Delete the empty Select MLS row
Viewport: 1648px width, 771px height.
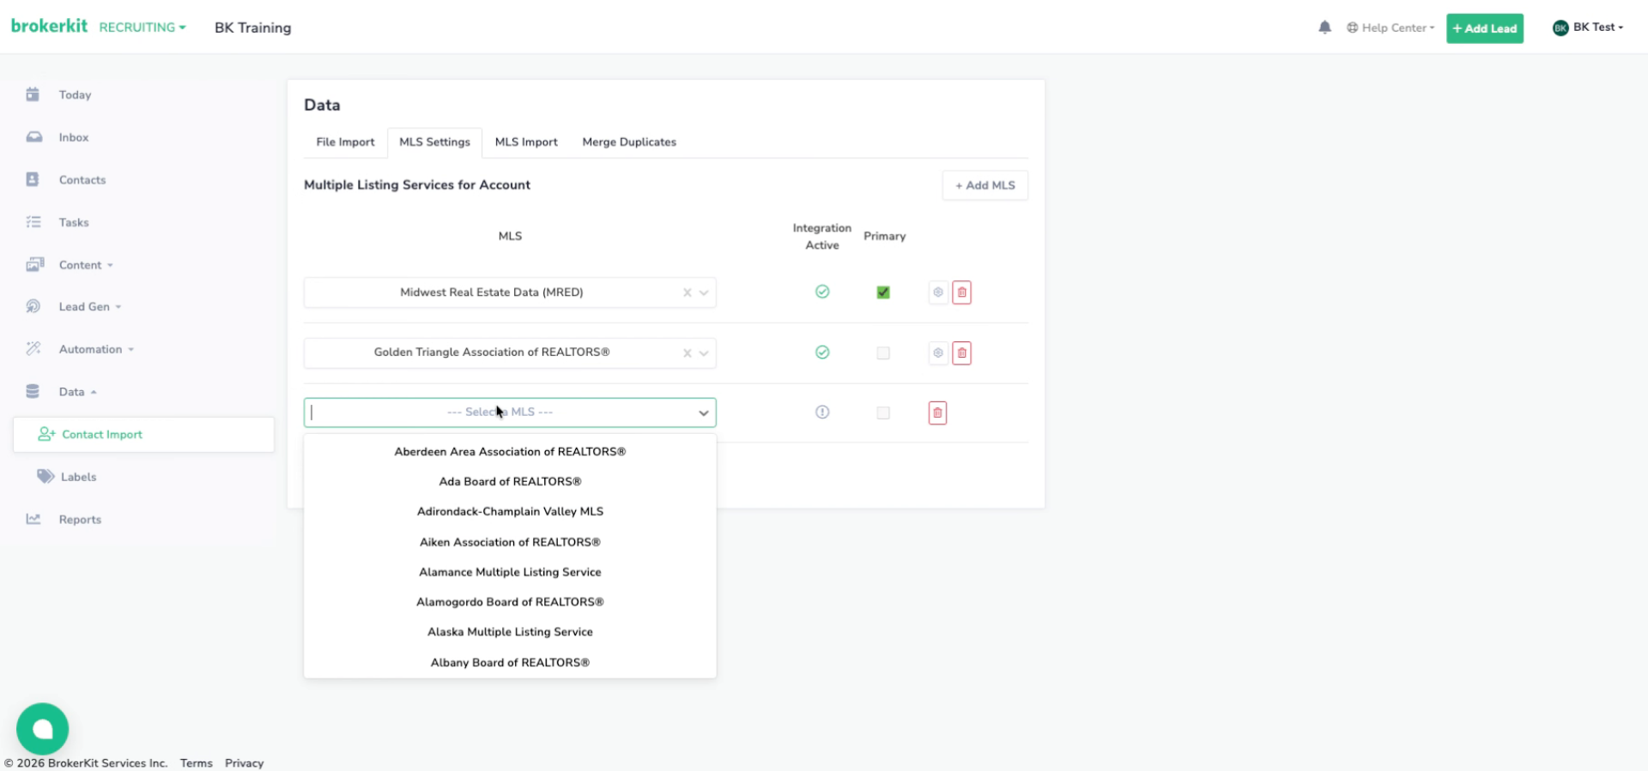(937, 413)
